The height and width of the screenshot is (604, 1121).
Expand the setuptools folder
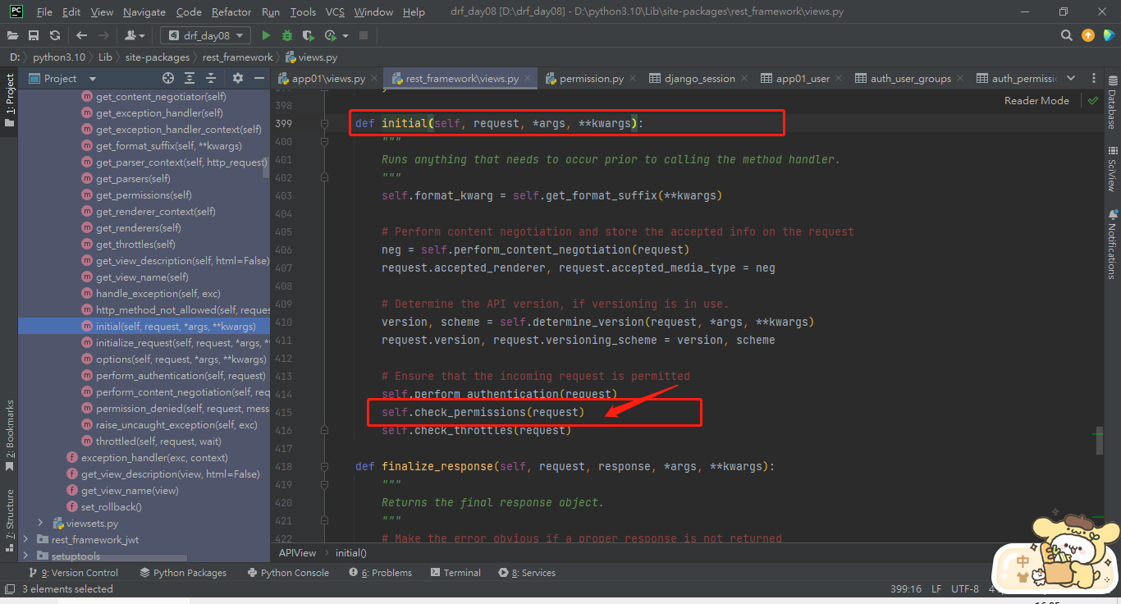point(25,556)
